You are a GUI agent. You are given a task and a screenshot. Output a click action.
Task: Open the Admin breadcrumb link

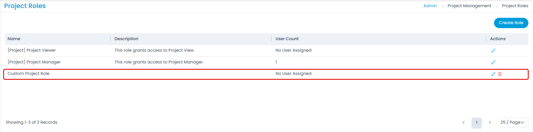coord(430,6)
